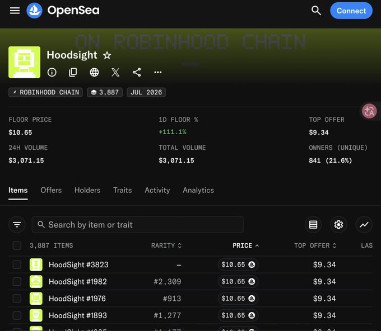Click rarity rank #913

coord(172,299)
